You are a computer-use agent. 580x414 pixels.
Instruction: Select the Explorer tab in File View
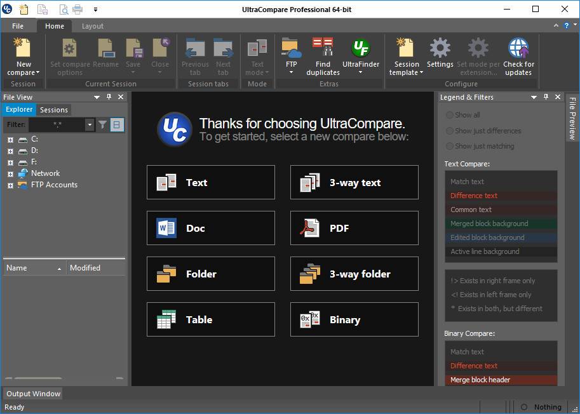coord(19,109)
